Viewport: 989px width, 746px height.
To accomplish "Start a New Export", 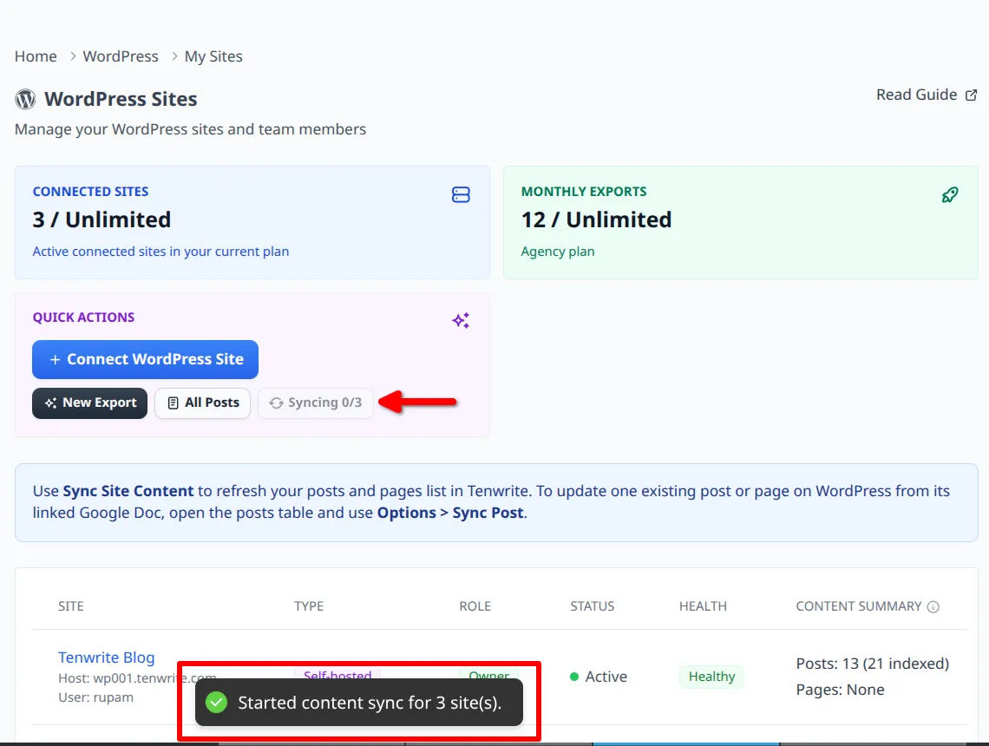I will (x=89, y=403).
